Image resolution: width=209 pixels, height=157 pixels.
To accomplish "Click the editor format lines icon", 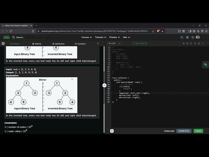I will [184, 44].
